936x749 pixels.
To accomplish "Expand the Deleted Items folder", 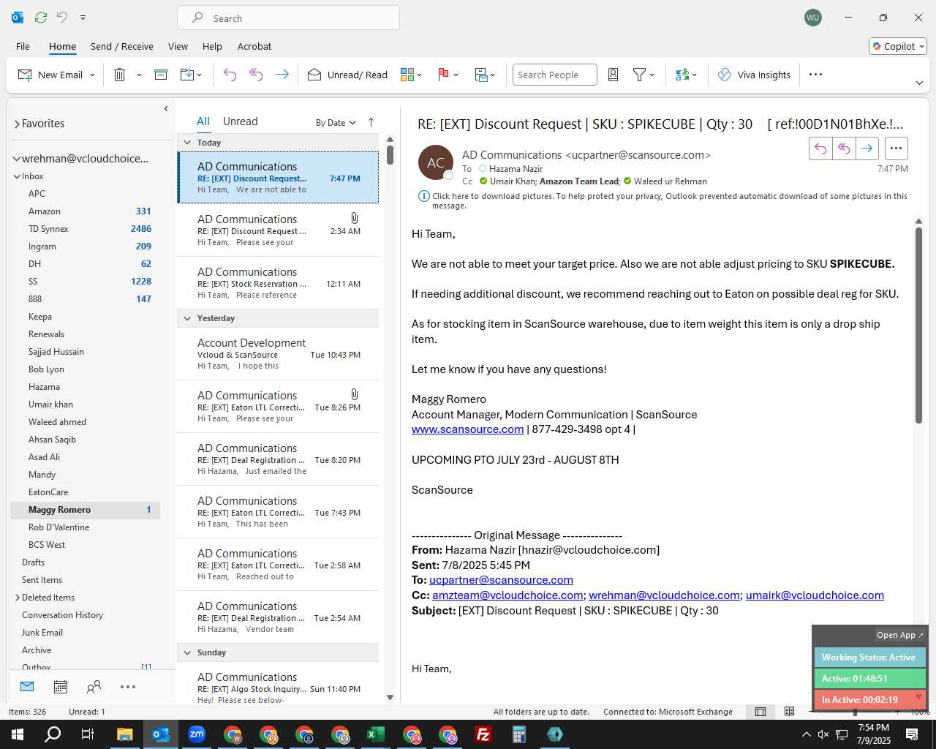I will pos(18,598).
